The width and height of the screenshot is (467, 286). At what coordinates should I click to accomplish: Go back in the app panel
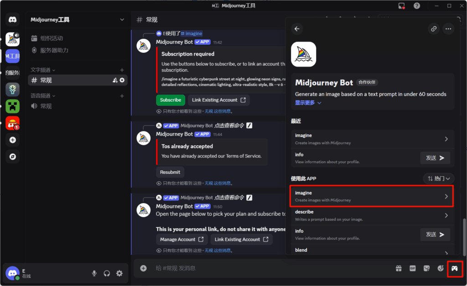coord(297,29)
